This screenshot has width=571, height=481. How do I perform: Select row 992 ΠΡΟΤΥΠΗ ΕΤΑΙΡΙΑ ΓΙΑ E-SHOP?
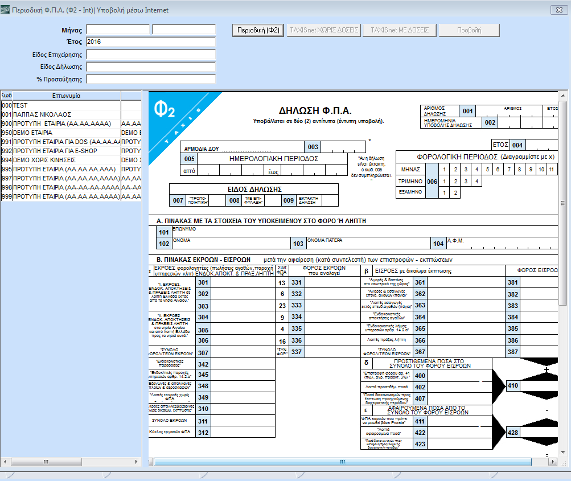tap(71, 151)
